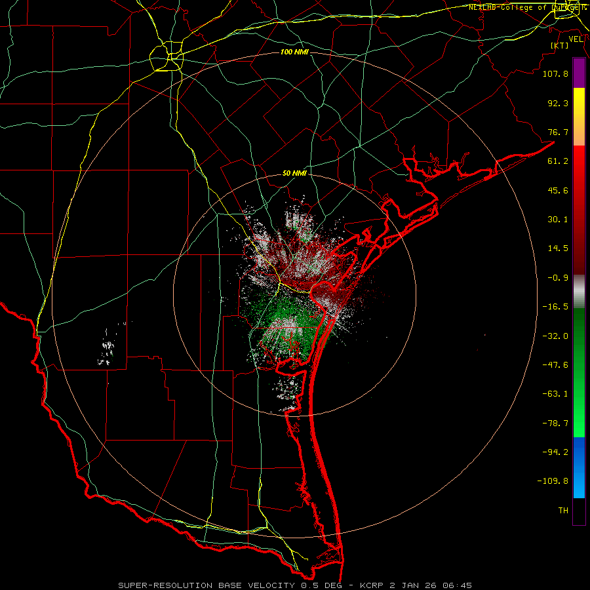
Task: Click the gray near-zero segment of color bar
Action: [x=579, y=292]
